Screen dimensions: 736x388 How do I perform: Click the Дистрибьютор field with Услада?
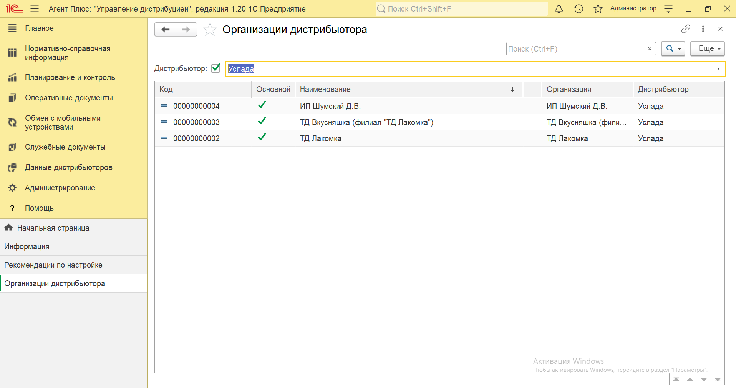(x=469, y=69)
